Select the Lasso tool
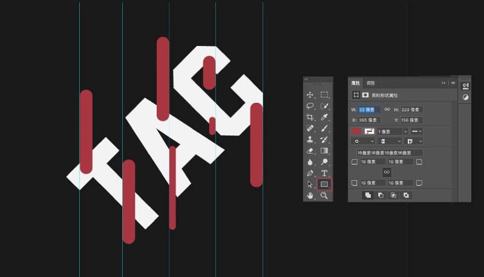484x277 pixels. click(310, 106)
